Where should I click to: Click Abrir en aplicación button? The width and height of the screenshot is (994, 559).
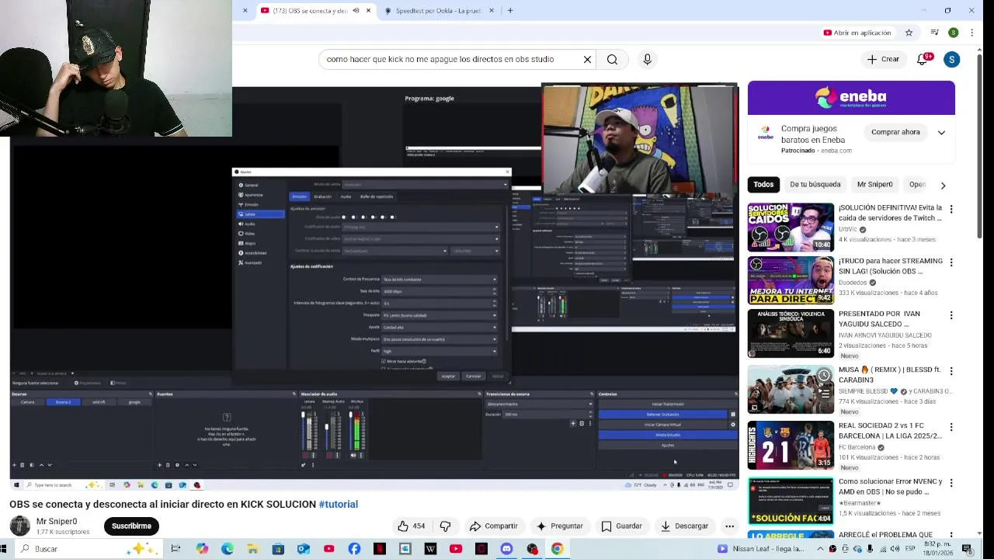[857, 33]
